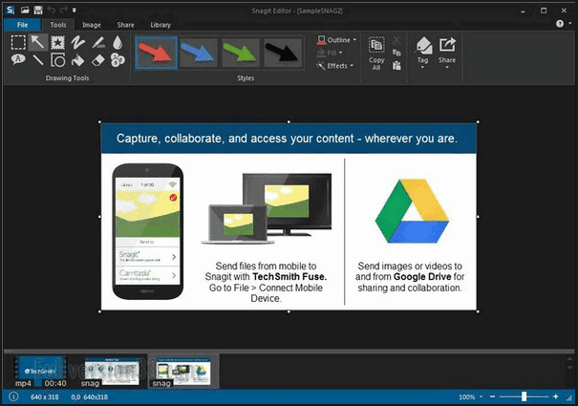Select the Google Drive snag thumbnail
Viewport: 578px width, 406px height.
tap(183, 372)
